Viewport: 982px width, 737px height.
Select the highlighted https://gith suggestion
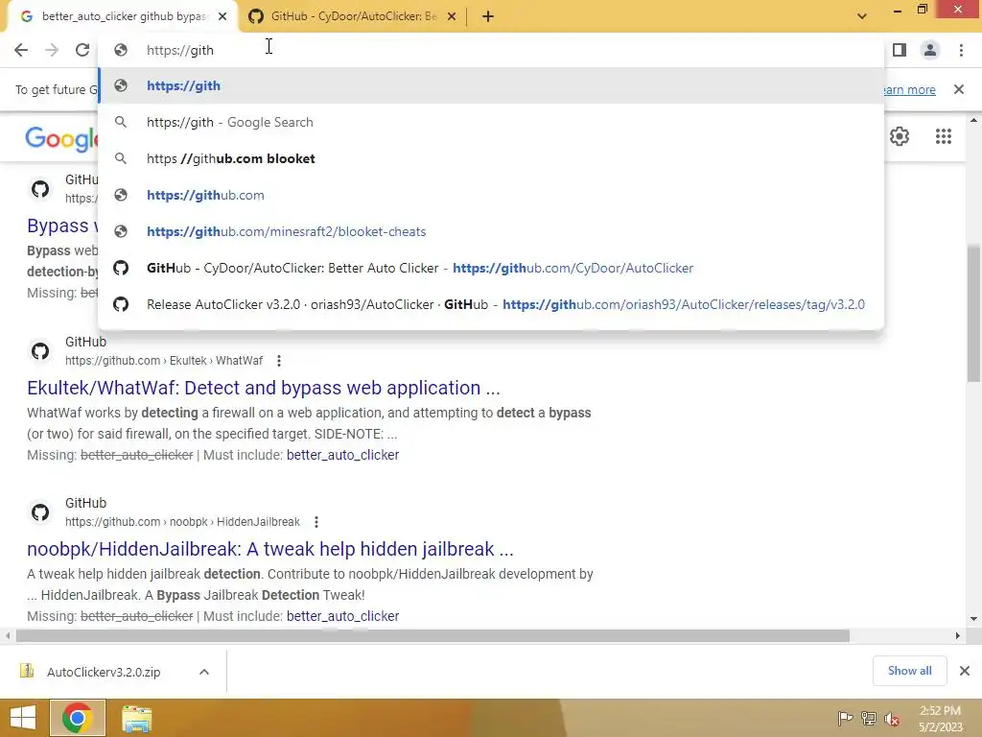[491, 85]
